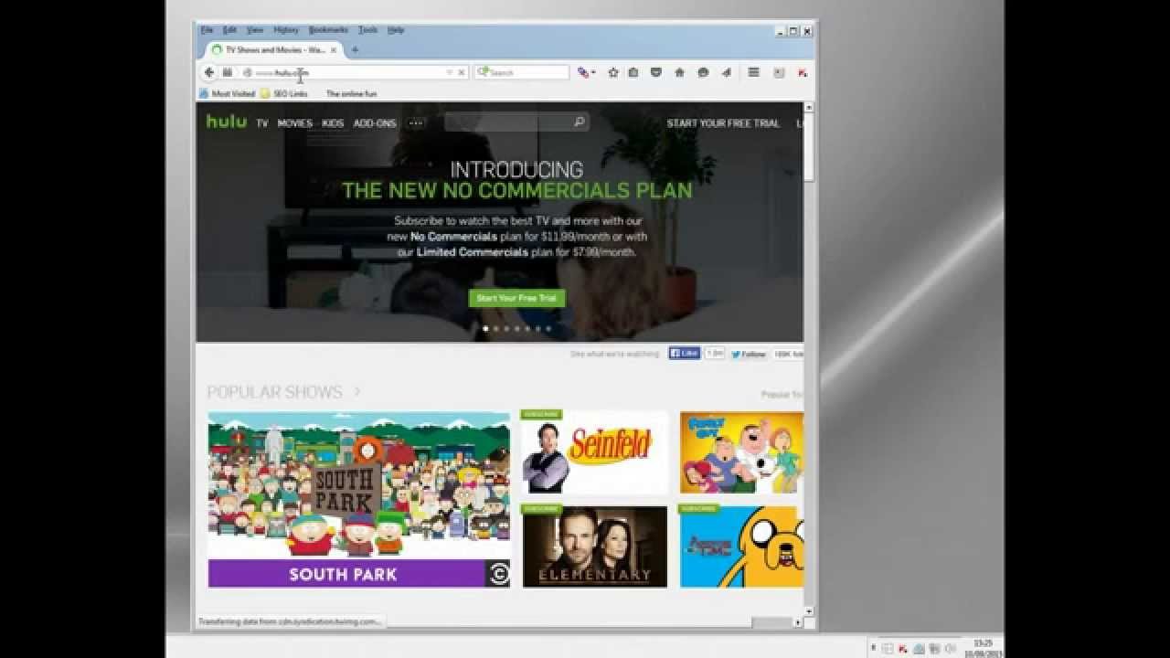Screen dimensions: 1170x658
Task: Select the second carousel dot indicator
Action: (496, 328)
